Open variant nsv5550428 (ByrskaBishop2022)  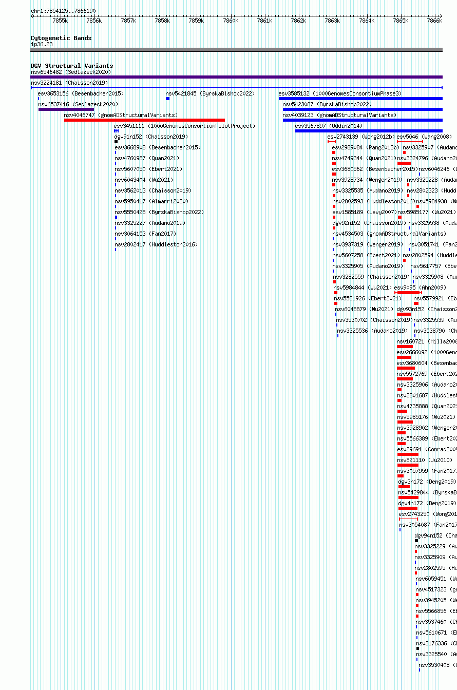click(159, 212)
